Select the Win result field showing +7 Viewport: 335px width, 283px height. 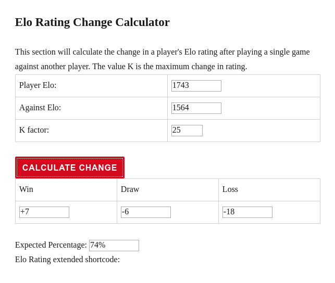tap(44, 212)
